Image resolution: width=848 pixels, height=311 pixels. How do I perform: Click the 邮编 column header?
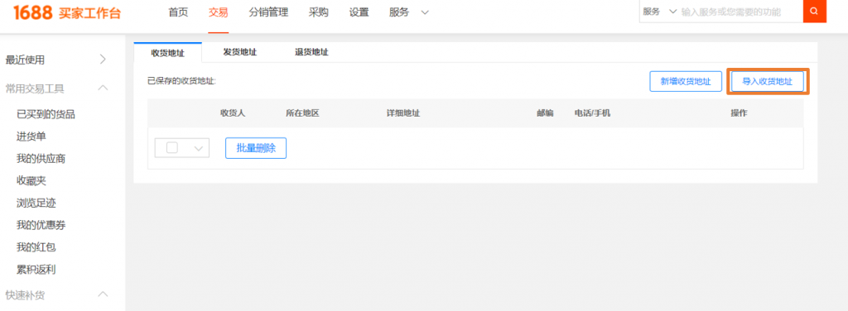[545, 113]
